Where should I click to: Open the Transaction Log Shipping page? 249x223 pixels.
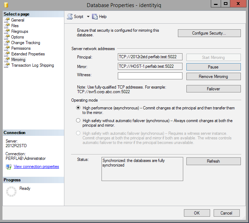tap(33, 65)
